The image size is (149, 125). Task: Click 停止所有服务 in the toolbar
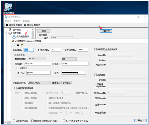pyautogui.click(x=14, y=25)
